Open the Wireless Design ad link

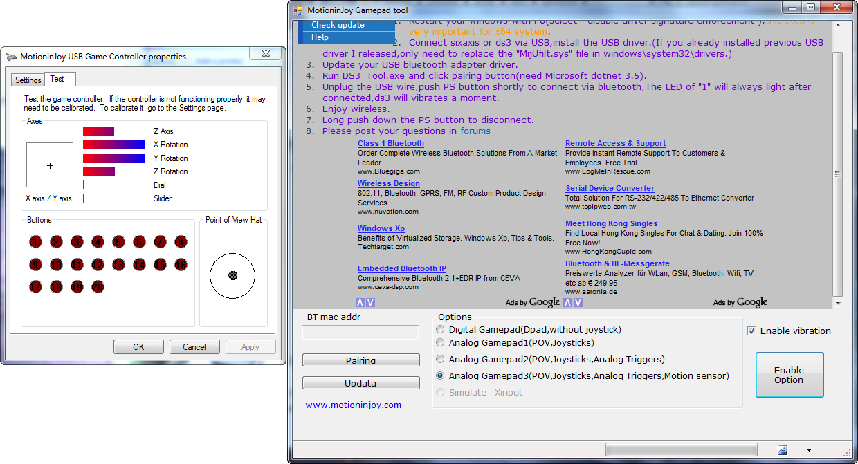click(x=389, y=183)
